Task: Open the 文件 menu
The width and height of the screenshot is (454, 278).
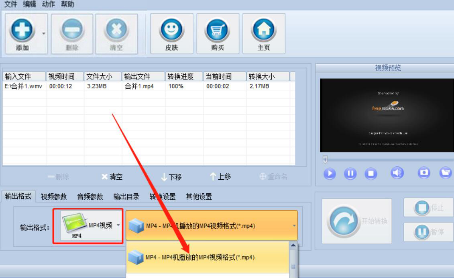Action: click(x=11, y=4)
